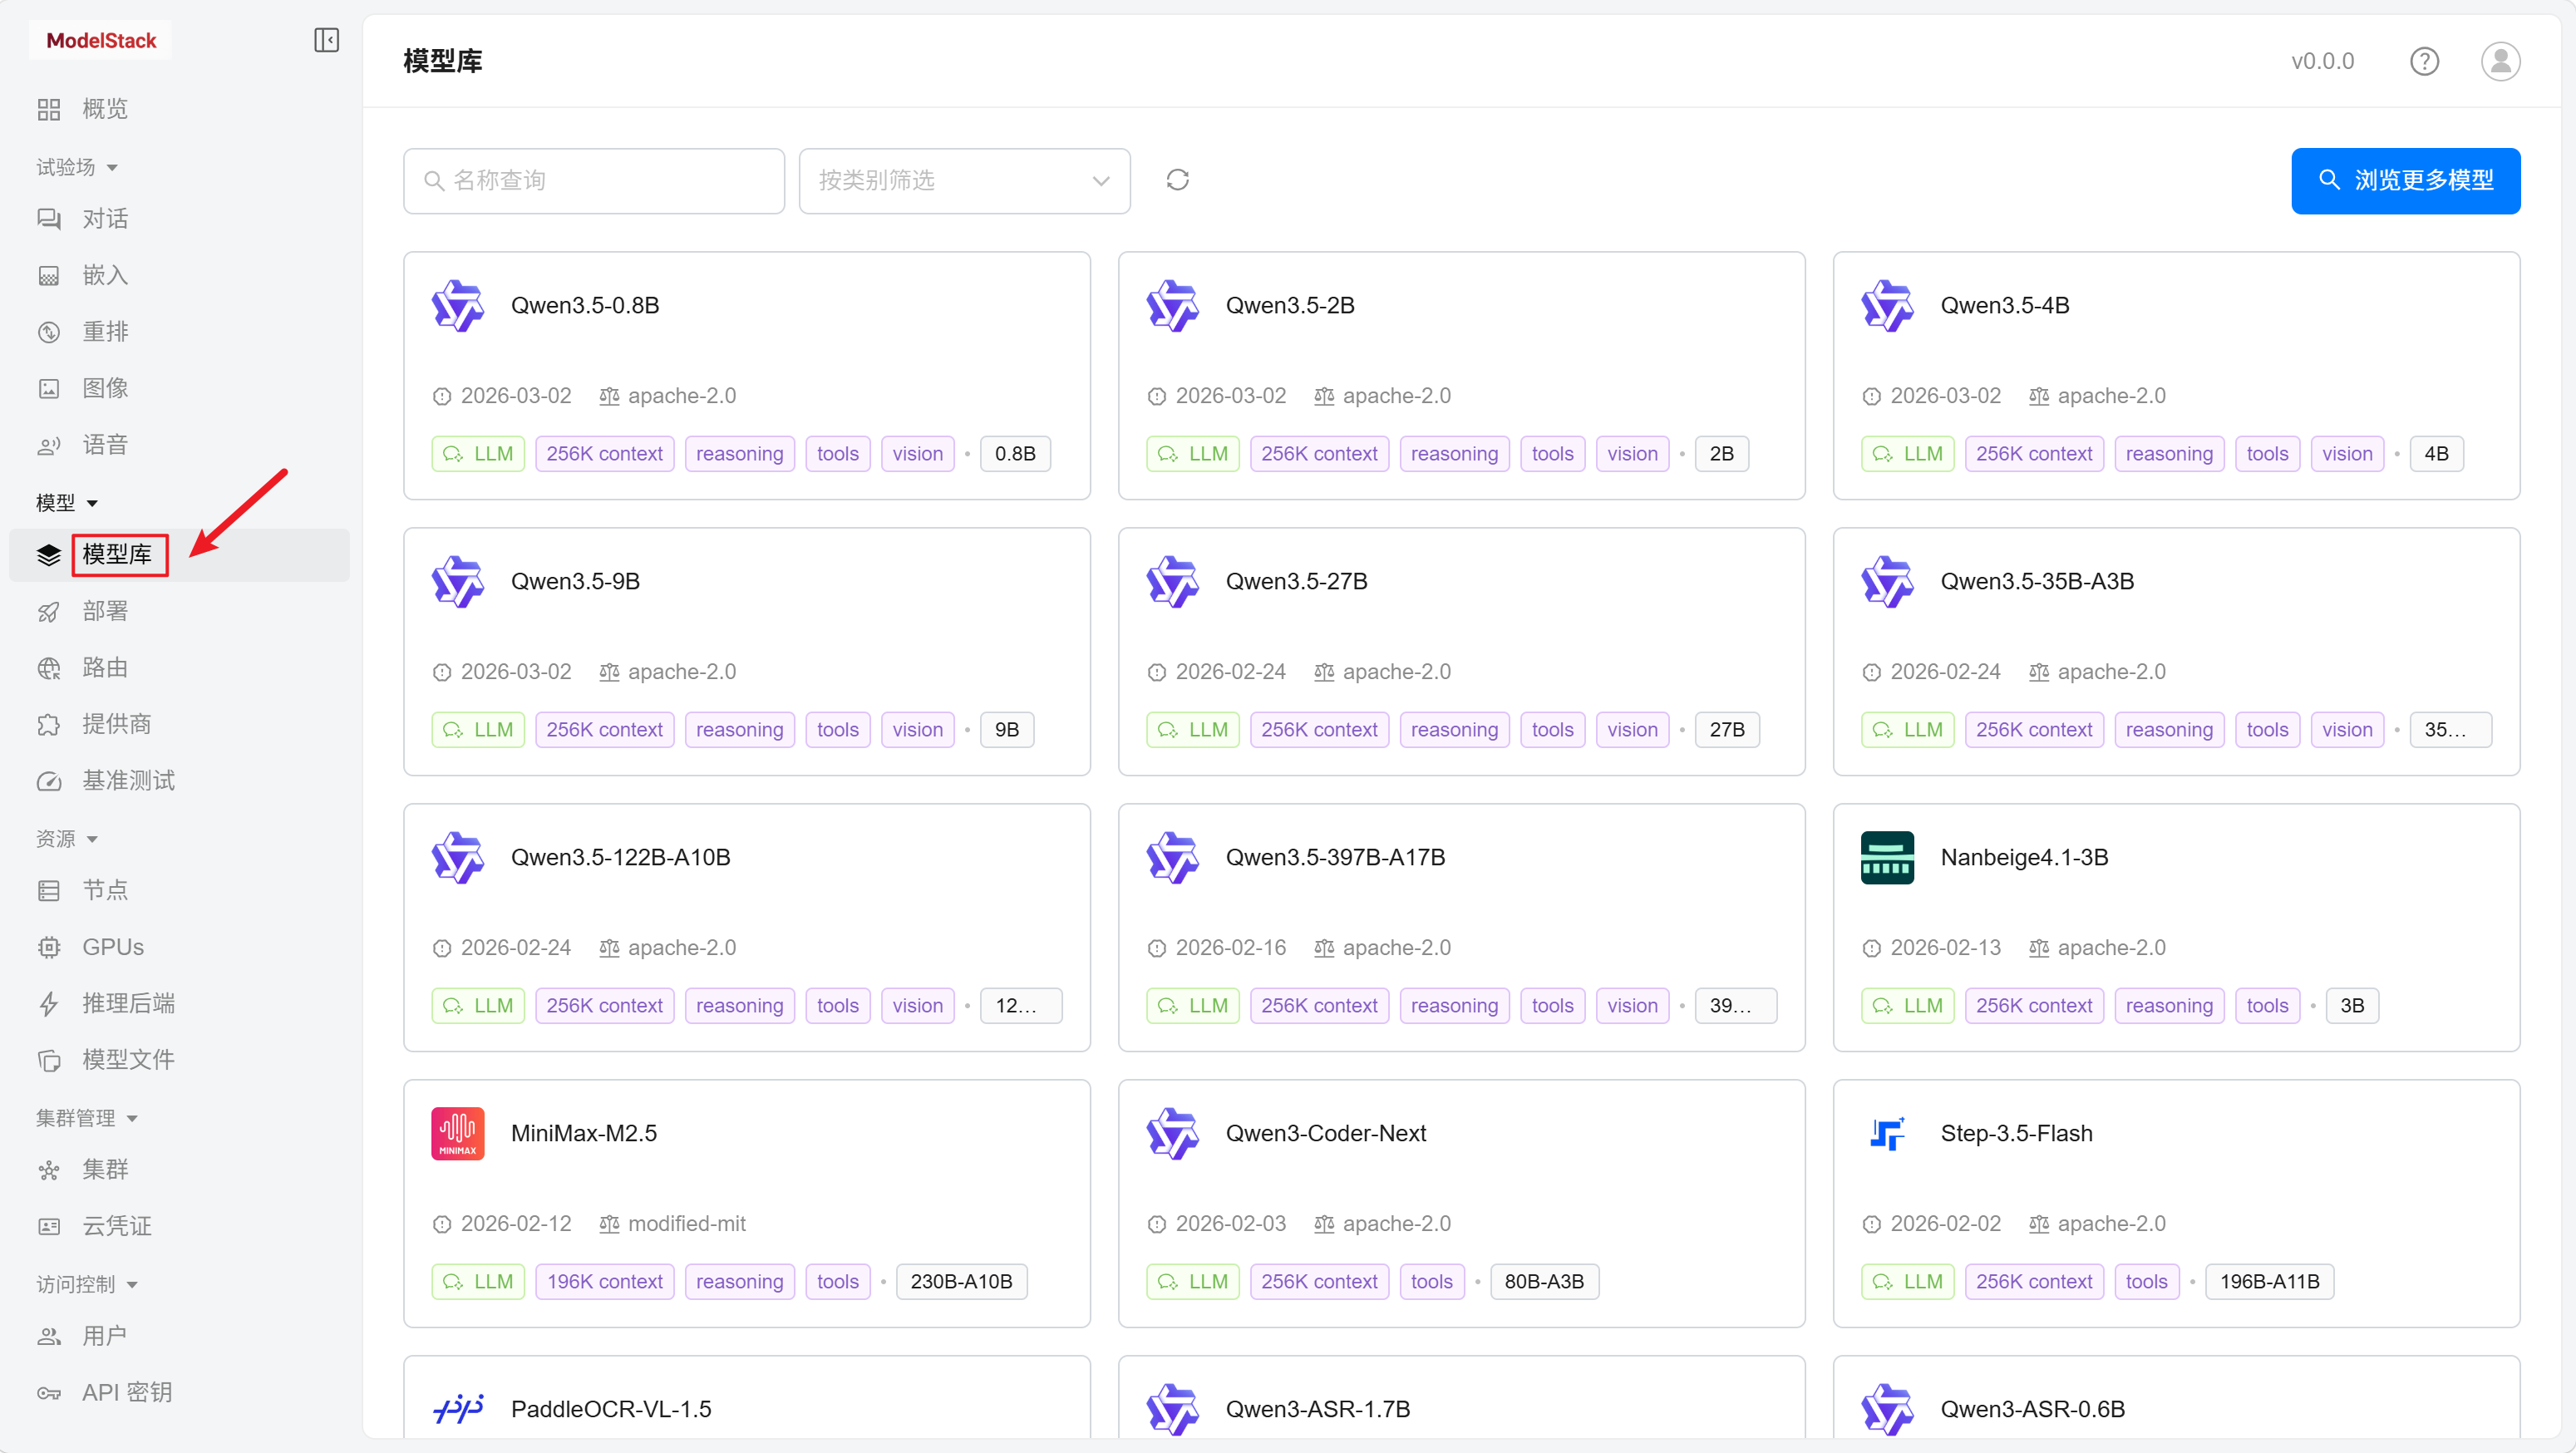This screenshot has width=2576, height=1453.
Task: Click the 浏览更多模型 button
Action: 2405,181
